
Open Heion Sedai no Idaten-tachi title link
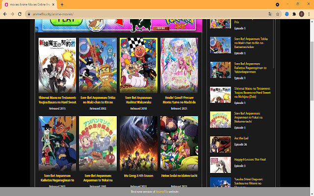tap(179, 175)
